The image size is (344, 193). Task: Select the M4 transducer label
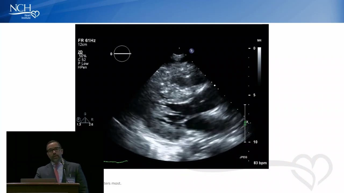[x=259, y=40]
